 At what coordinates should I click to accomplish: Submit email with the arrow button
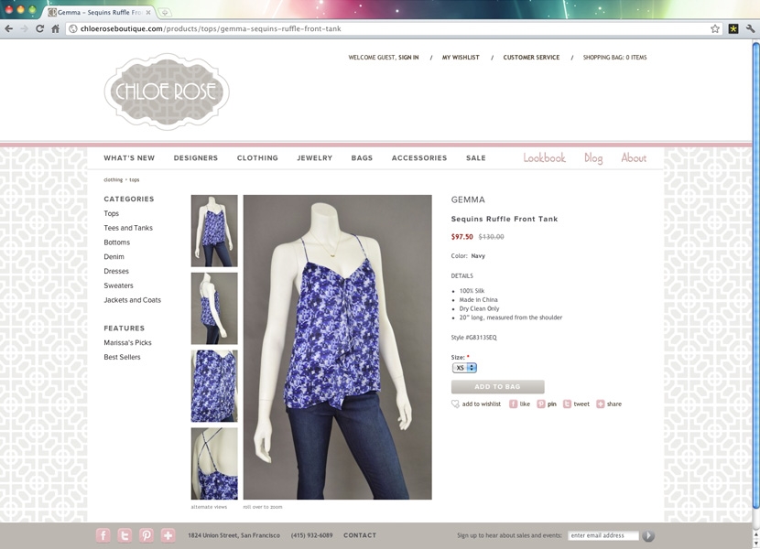coord(648,535)
